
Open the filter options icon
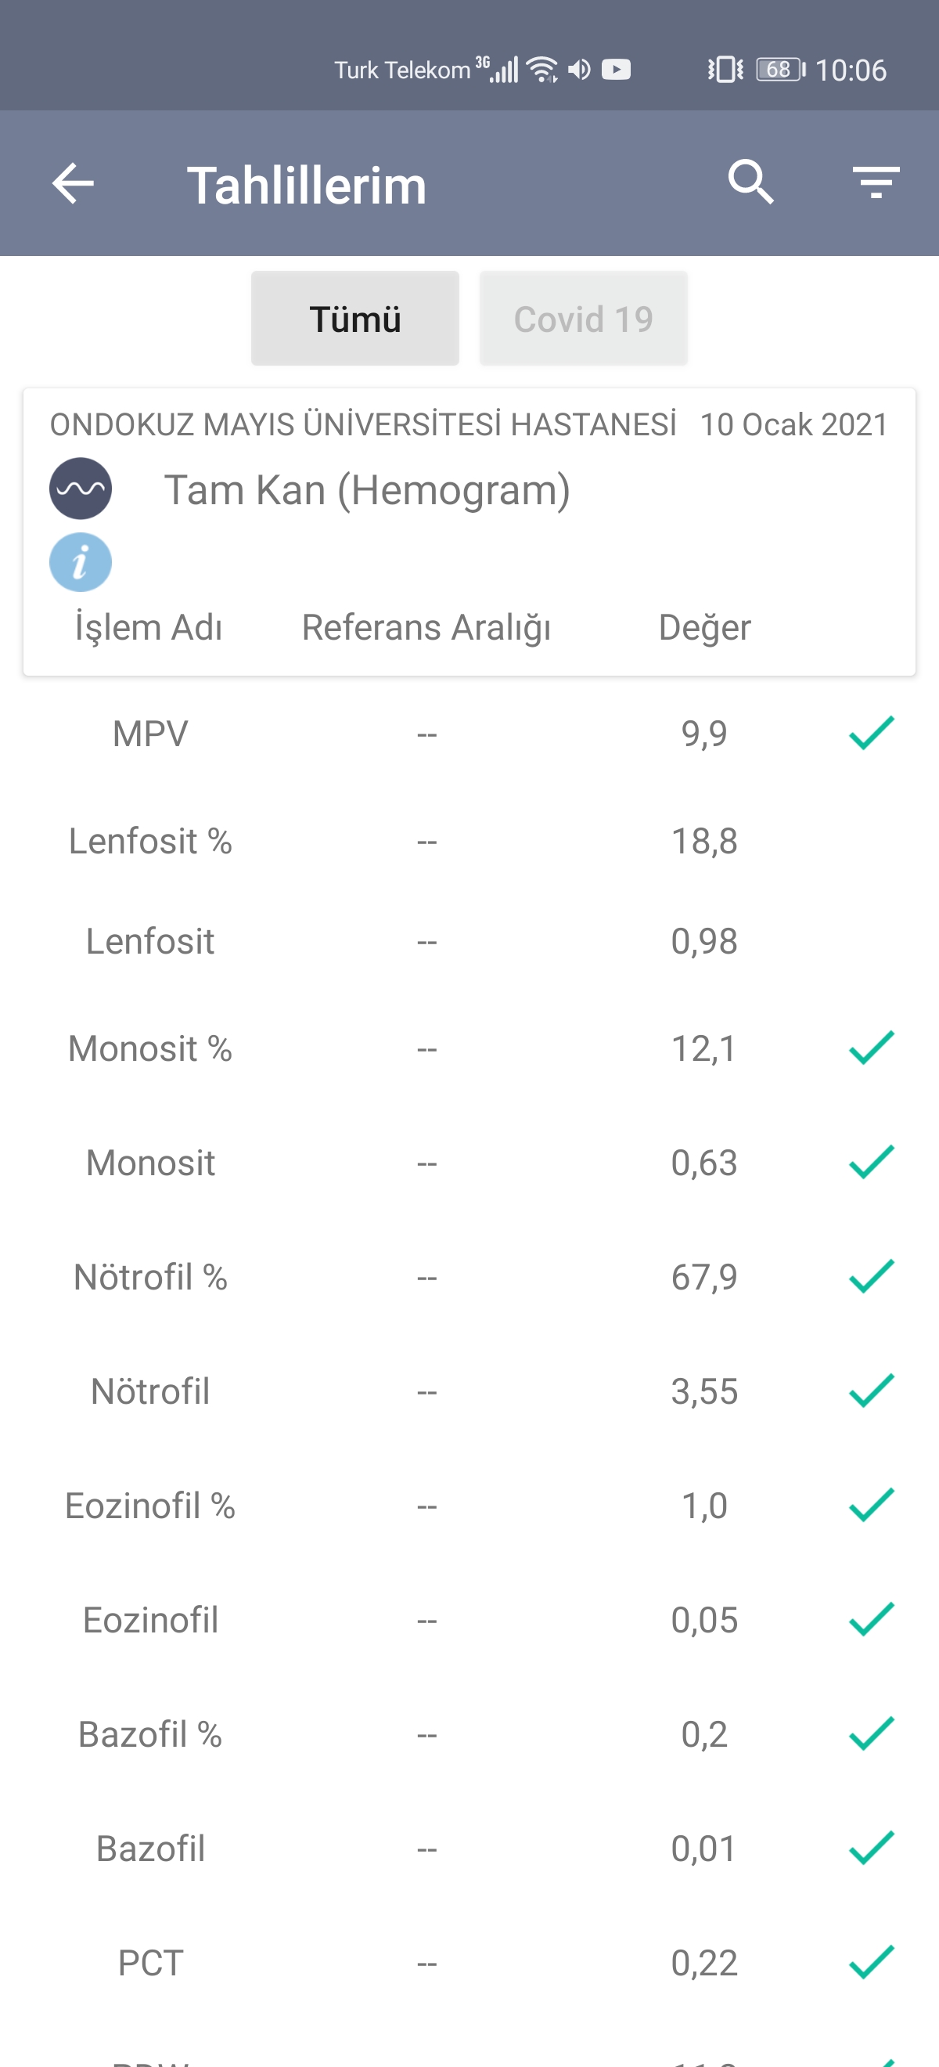876,182
